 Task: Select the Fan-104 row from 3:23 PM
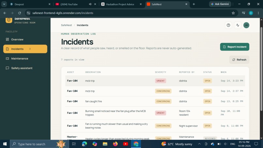(x=155, y=81)
